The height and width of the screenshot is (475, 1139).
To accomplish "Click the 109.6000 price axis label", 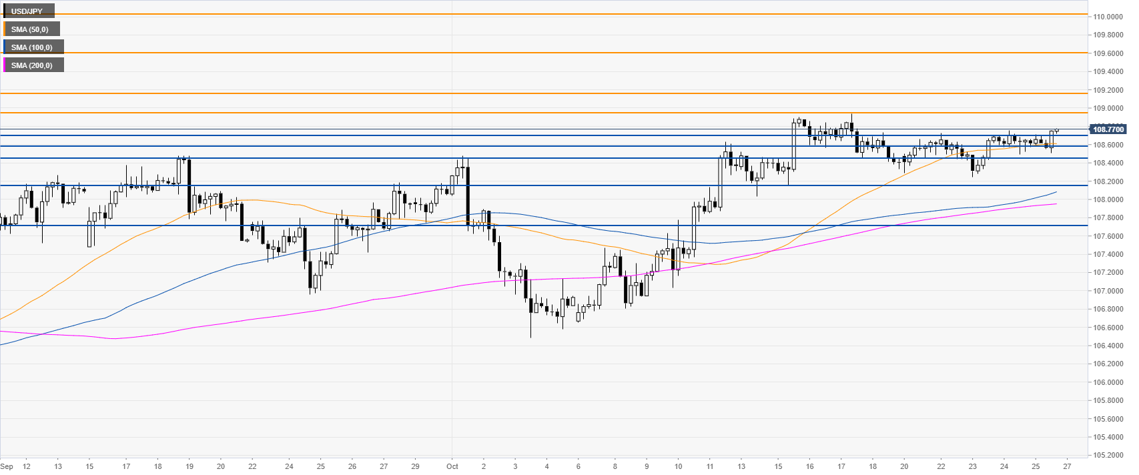I will coord(1108,53).
